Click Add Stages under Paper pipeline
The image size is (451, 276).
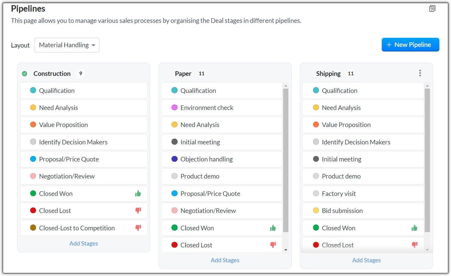pos(225,260)
